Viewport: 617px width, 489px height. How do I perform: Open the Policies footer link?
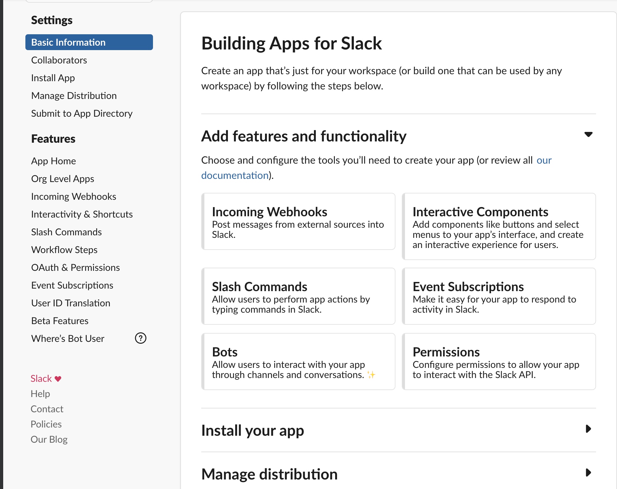click(x=46, y=424)
